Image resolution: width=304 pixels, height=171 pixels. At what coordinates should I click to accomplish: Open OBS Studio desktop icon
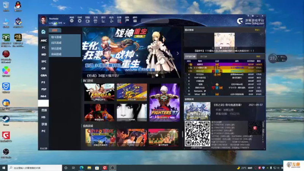(6, 153)
